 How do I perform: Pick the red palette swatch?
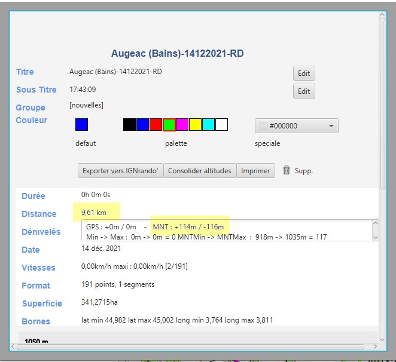pyautogui.click(x=156, y=125)
